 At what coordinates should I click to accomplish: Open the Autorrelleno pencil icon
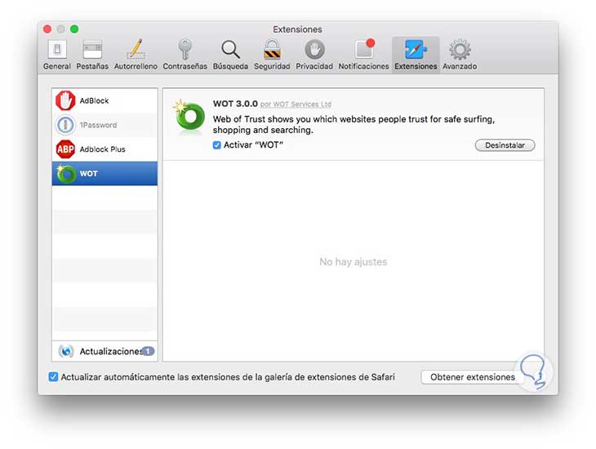(136, 49)
